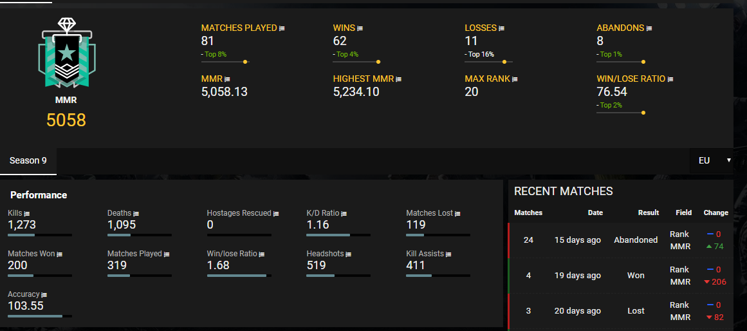Click the 5,058.13 MMR value

coord(225,92)
